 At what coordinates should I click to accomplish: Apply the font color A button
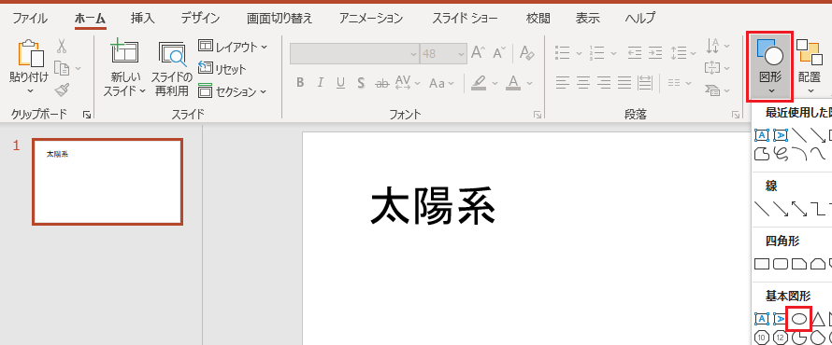tap(512, 83)
